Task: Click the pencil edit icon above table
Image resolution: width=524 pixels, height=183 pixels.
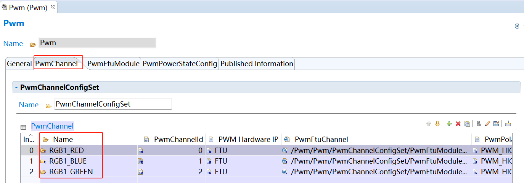Action: click(487, 124)
